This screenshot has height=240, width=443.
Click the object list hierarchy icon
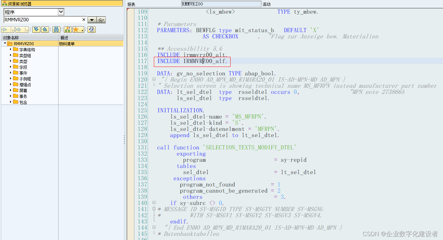67,29
